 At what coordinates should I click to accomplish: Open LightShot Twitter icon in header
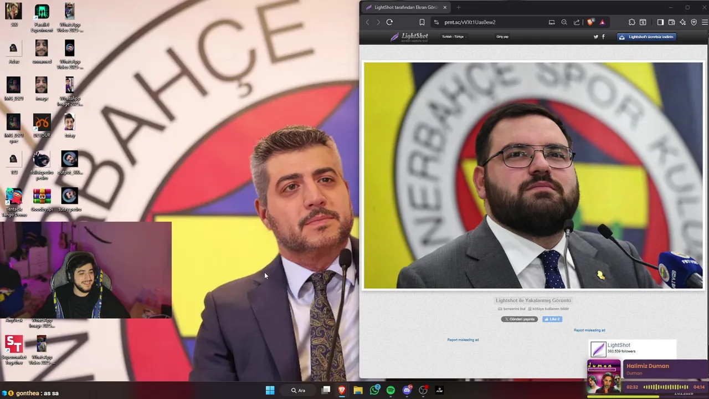596,37
